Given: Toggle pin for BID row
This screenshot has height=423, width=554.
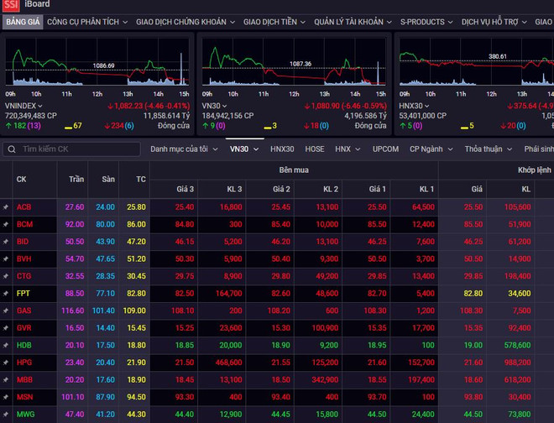Looking at the screenshot, I should pyautogui.click(x=5, y=241).
